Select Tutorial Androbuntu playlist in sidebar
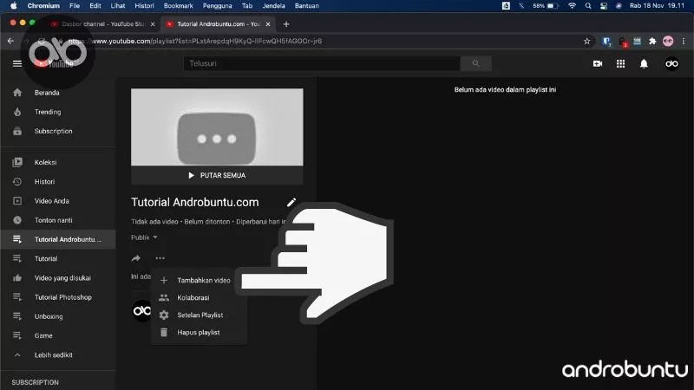694x390 pixels. click(58, 239)
